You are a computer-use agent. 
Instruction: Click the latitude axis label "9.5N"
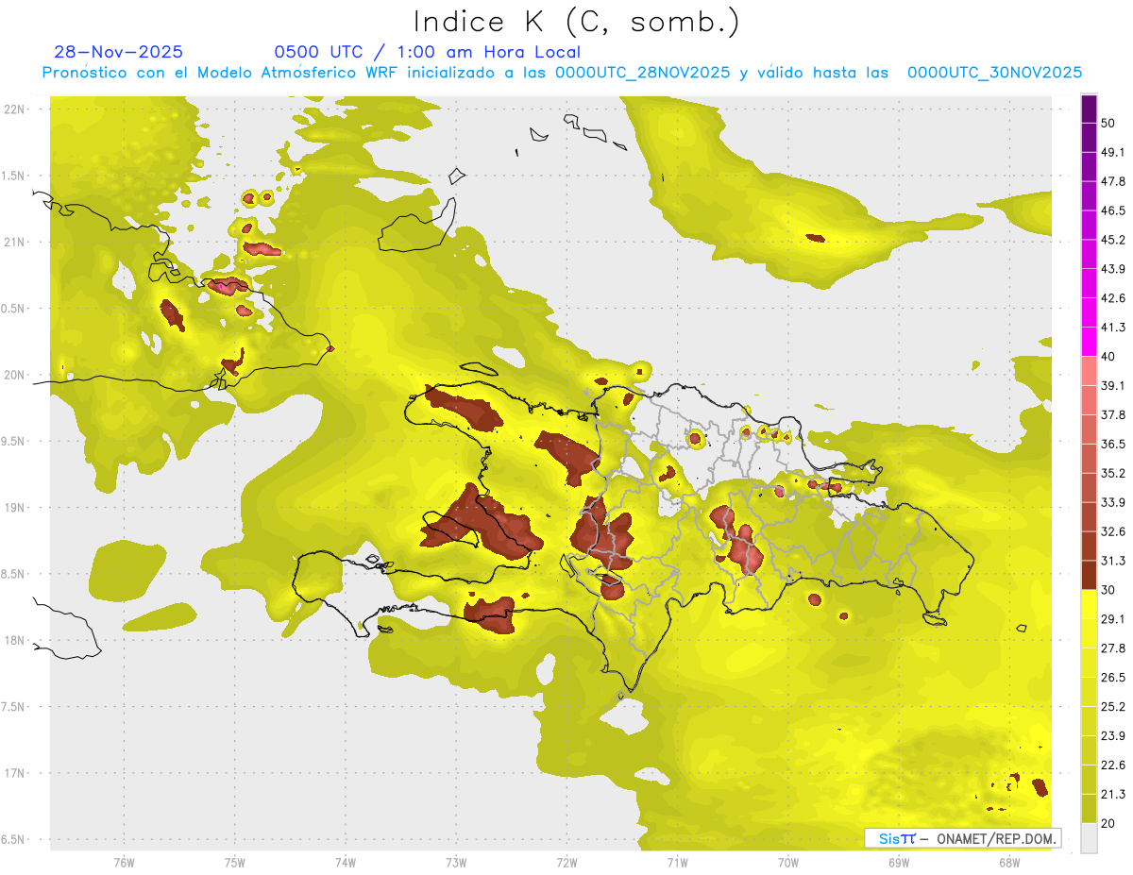coord(14,442)
